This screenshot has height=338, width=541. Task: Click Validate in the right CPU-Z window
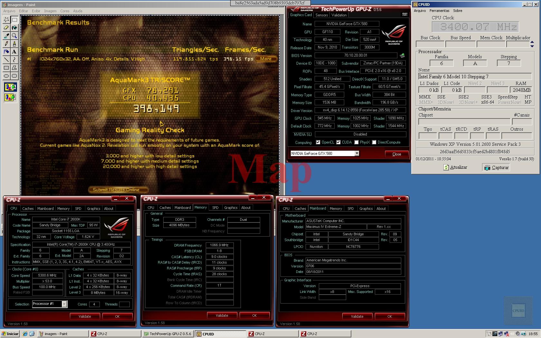click(357, 316)
